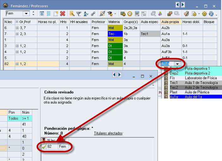Click the yellow Mat subject cell for 2a,2b,3a
This screenshot has width=222, height=161.
coord(115,28)
